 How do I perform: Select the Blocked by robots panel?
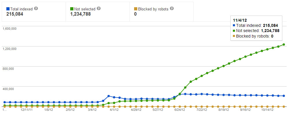[162, 12]
